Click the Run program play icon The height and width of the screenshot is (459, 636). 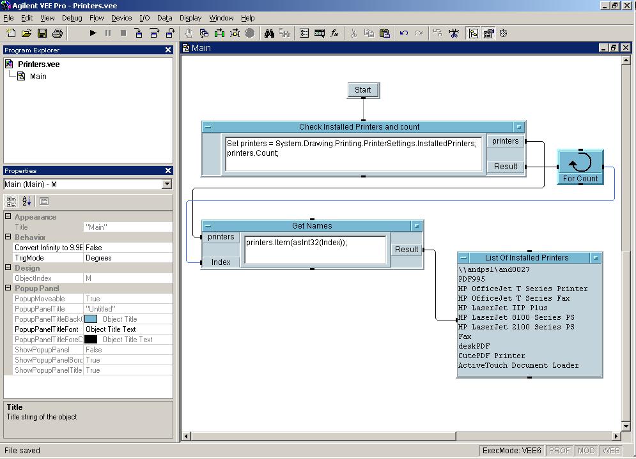93,33
